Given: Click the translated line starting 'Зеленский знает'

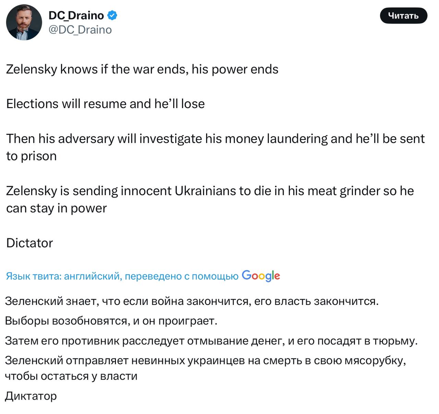Looking at the screenshot, I should pyautogui.click(x=191, y=301).
